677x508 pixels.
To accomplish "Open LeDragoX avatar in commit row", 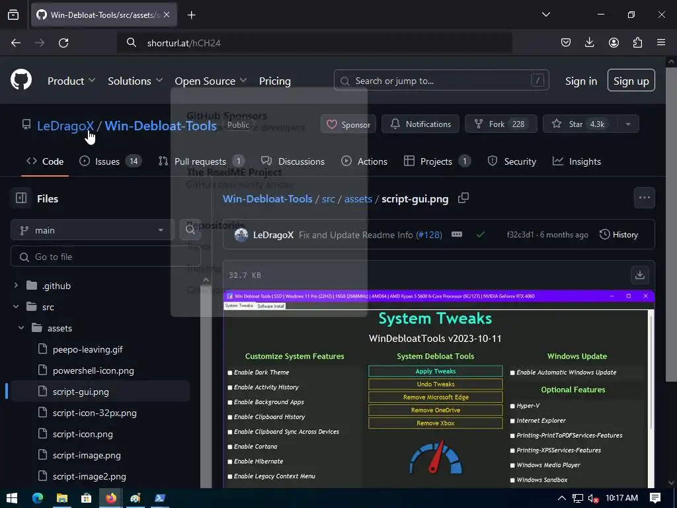I will tap(241, 235).
